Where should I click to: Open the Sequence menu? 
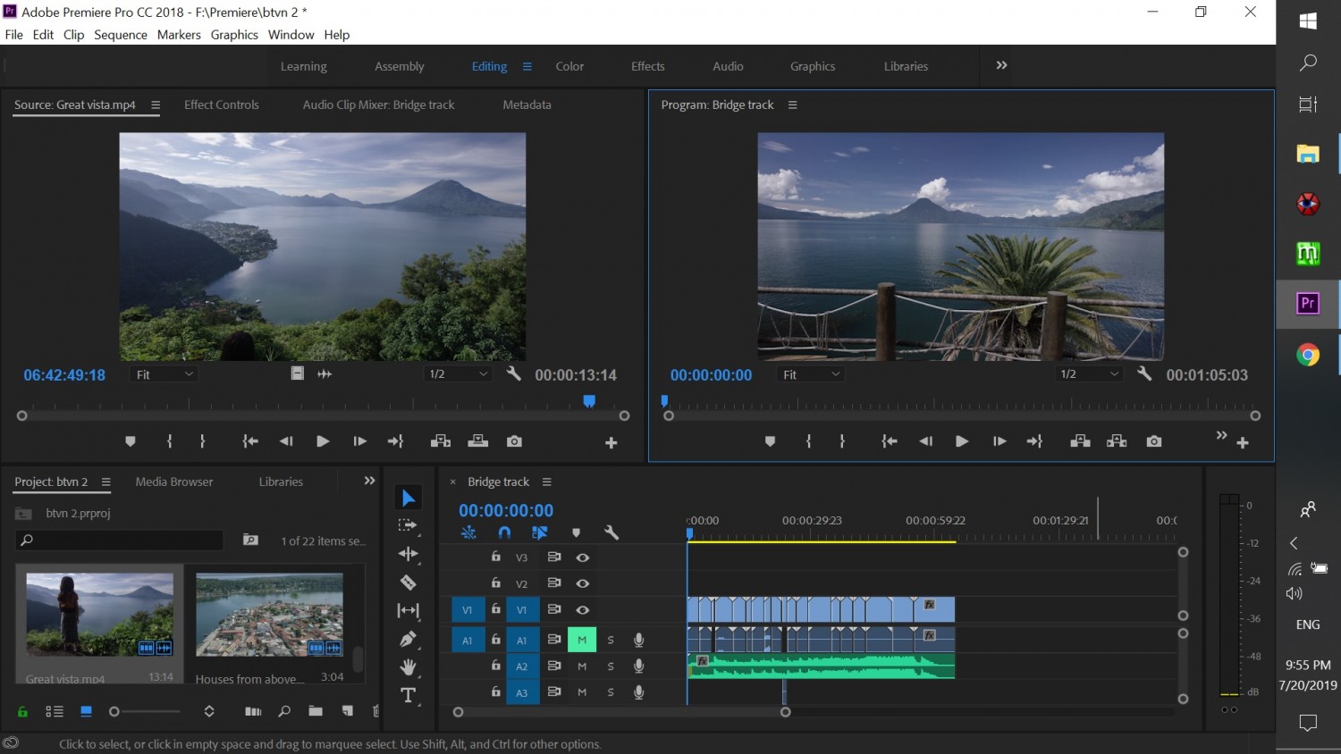click(x=121, y=35)
